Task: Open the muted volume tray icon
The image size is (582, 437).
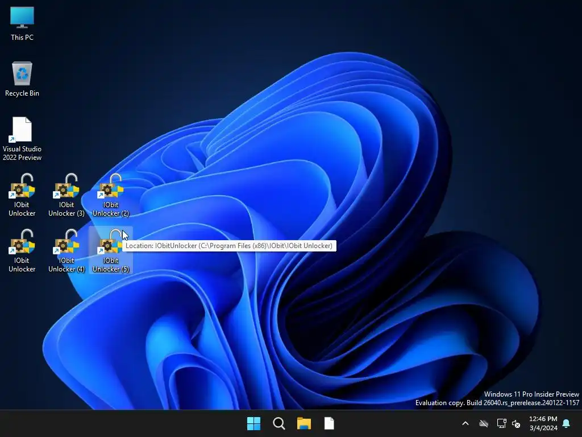Action: pyautogui.click(x=516, y=423)
